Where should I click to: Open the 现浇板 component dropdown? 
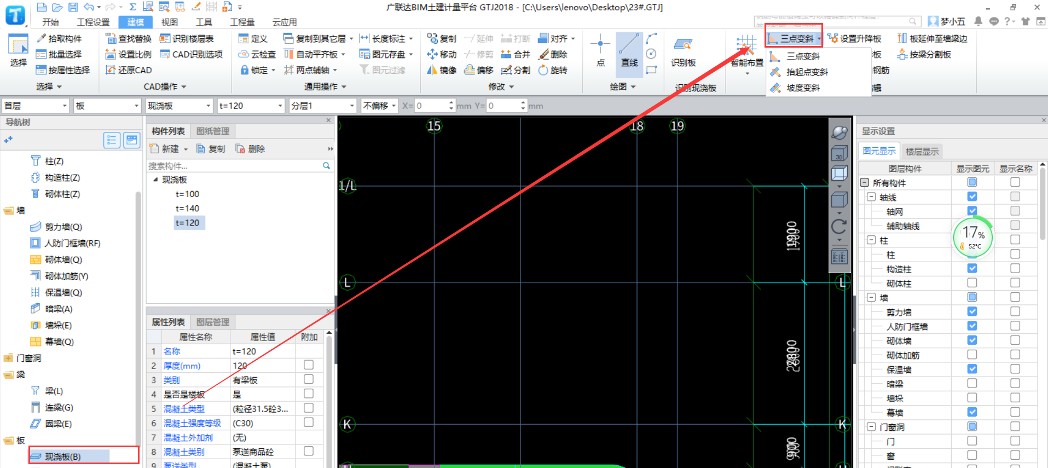179,106
